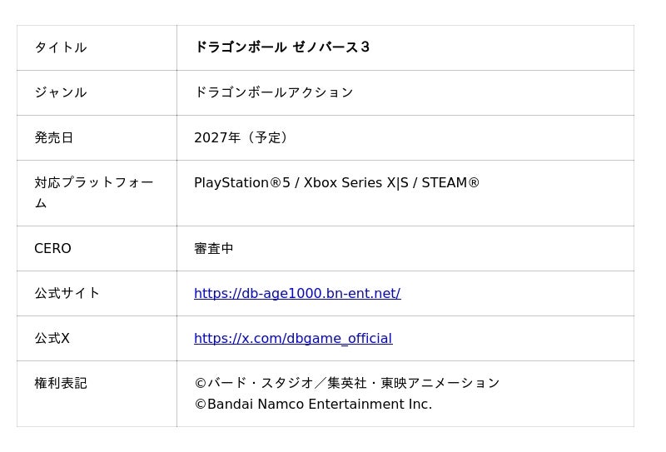The height and width of the screenshot is (452, 666).
Task: Select the PlayStation®5 / Xbox Series platform text
Action: pyautogui.click(x=337, y=182)
